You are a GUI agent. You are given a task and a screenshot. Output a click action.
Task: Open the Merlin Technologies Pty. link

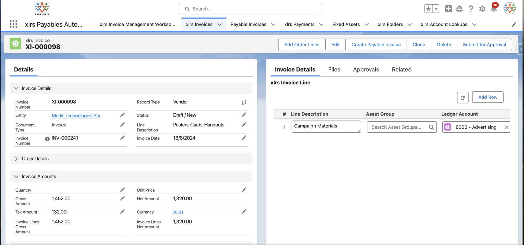click(76, 115)
